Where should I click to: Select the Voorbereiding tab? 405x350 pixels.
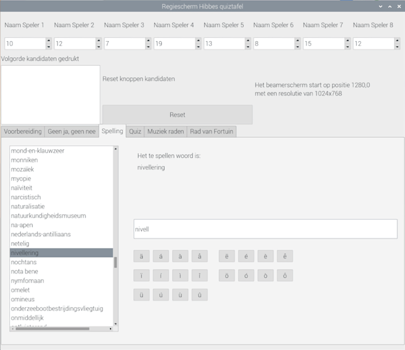point(22,132)
